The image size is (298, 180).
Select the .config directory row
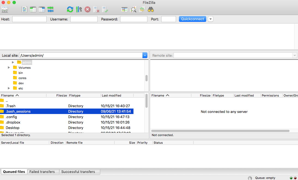point(67,117)
